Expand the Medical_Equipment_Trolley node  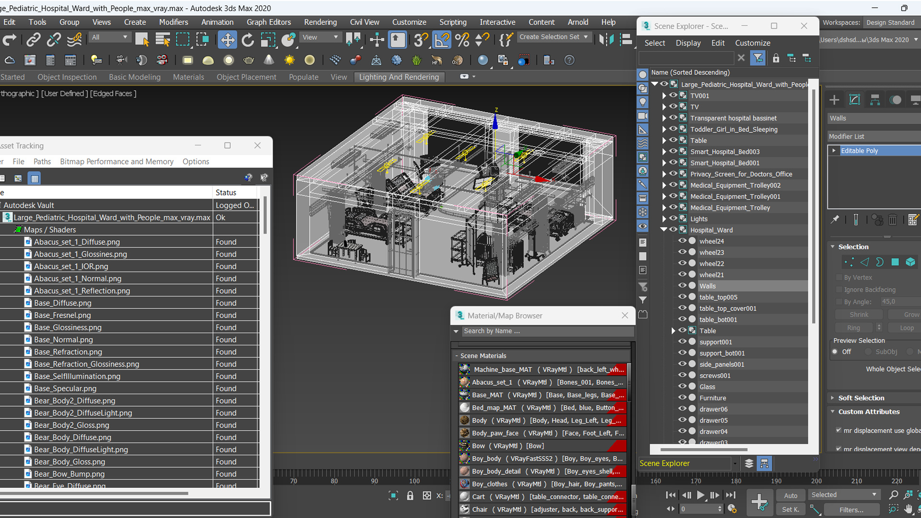point(664,208)
